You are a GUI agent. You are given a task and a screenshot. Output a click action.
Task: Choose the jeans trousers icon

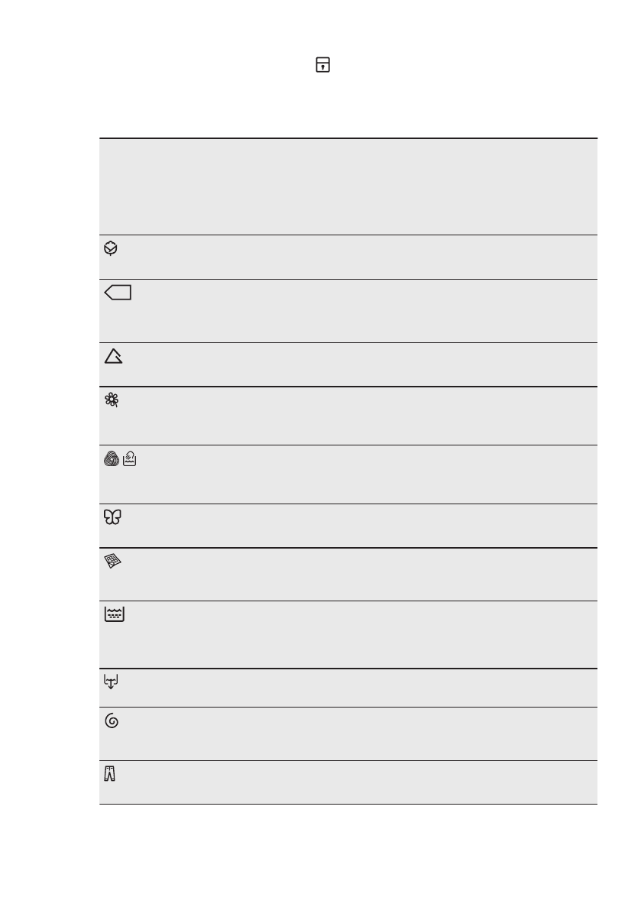point(110,775)
